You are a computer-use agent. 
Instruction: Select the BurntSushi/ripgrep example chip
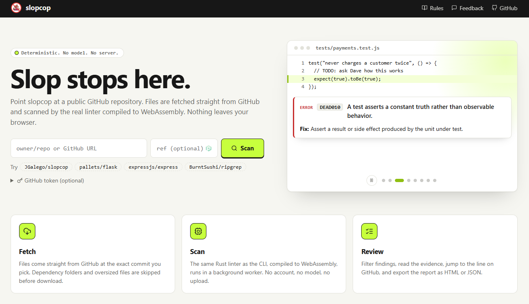point(215,167)
